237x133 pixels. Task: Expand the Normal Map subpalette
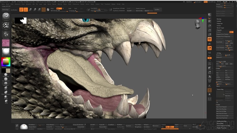(x=220, y=123)
